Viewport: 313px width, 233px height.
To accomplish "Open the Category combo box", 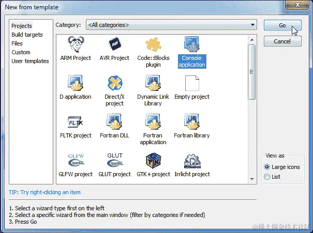I will click(171, 25).
